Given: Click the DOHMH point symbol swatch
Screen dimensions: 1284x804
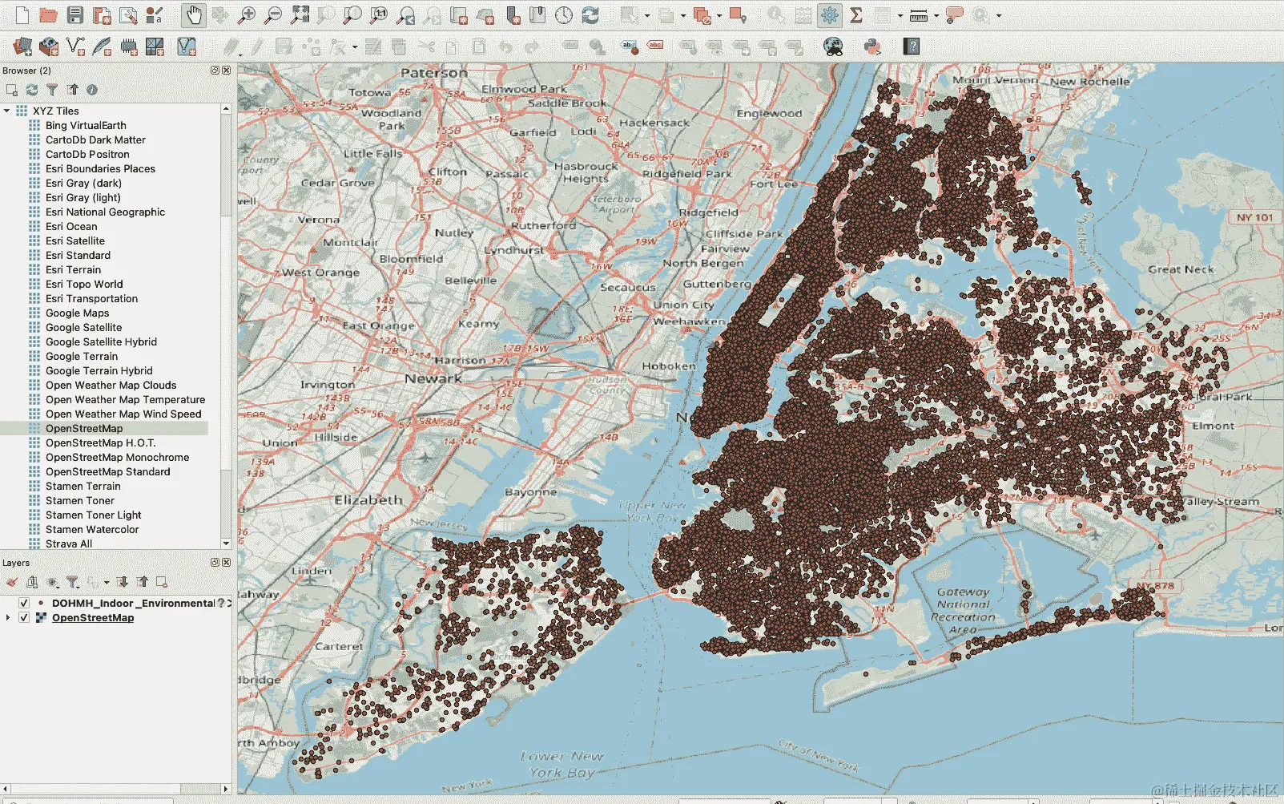Looking at the screenshot, I should coord(40,603).
